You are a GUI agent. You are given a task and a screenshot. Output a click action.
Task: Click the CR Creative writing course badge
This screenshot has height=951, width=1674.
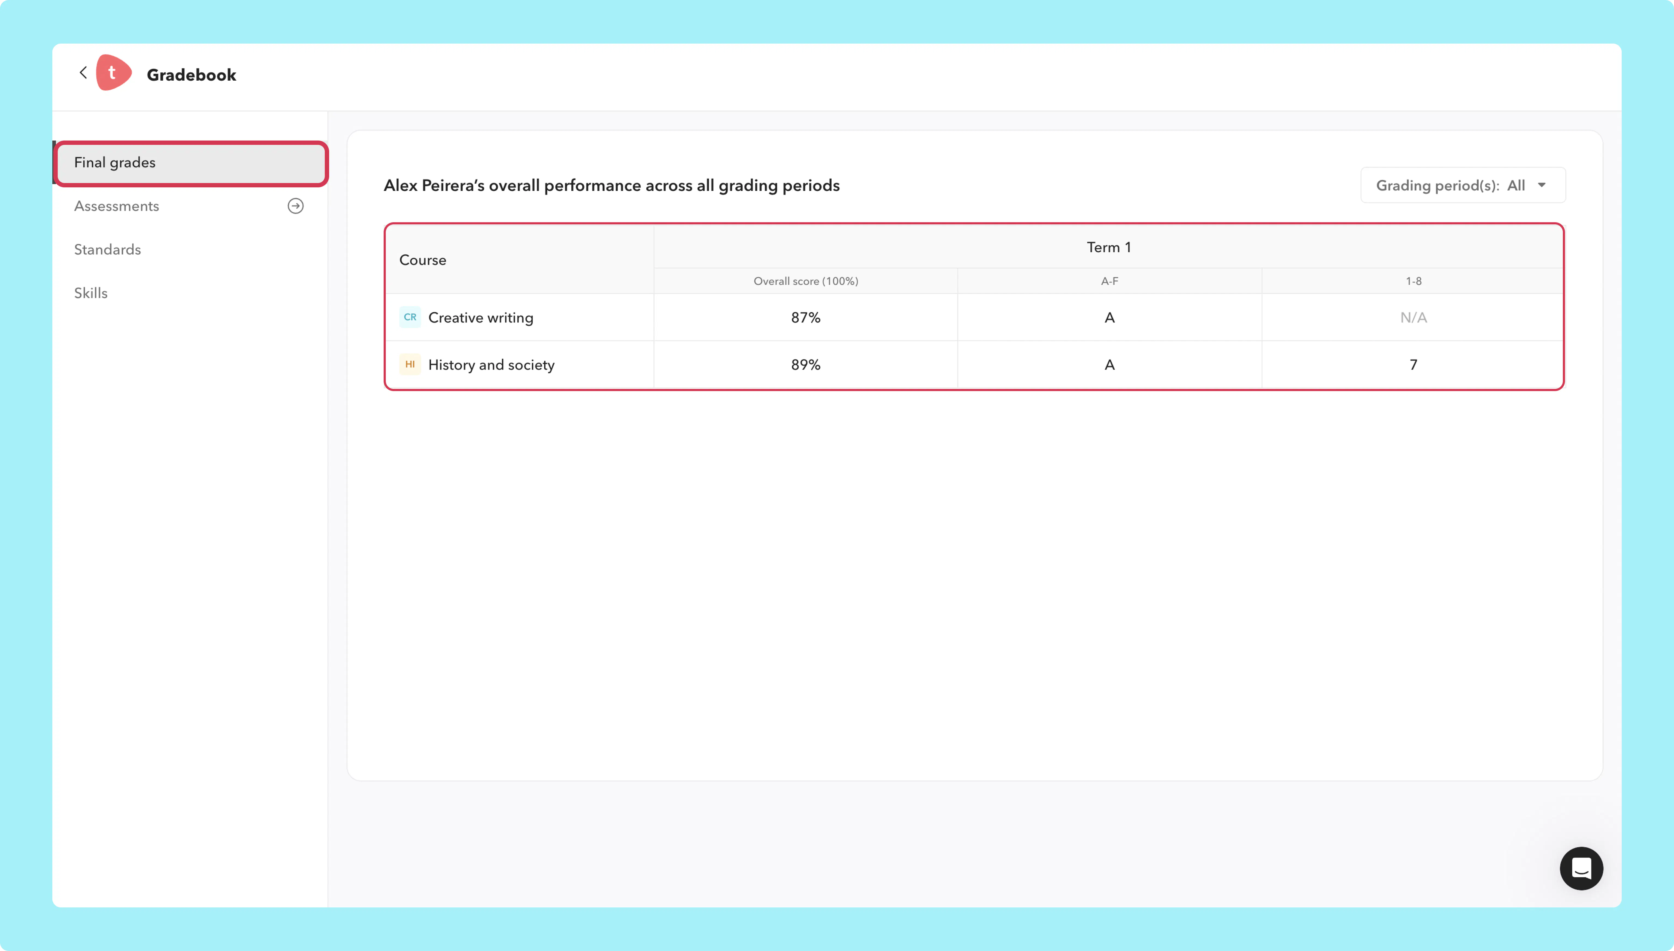[x=410, y=318]
